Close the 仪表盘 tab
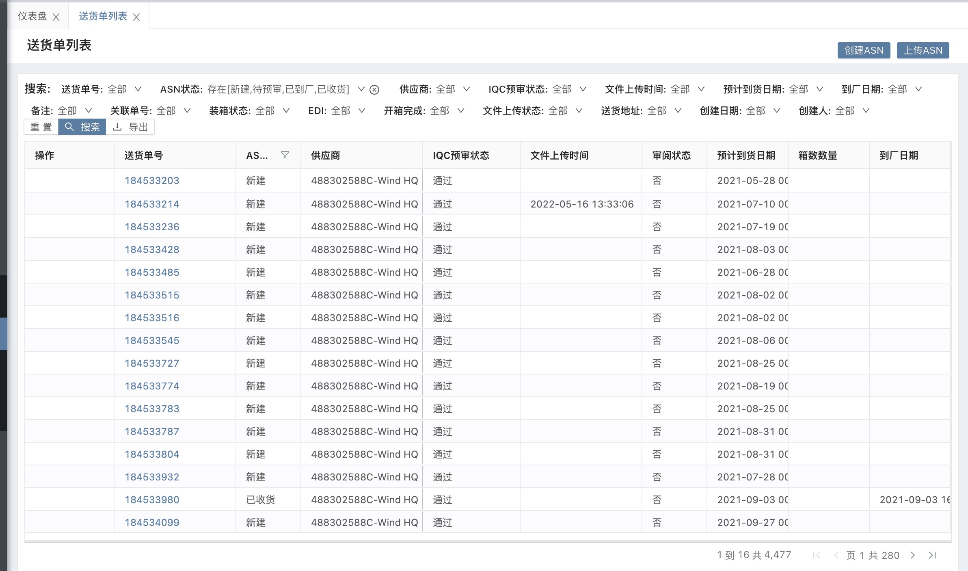The image size is (968, 571). (56, 17)
